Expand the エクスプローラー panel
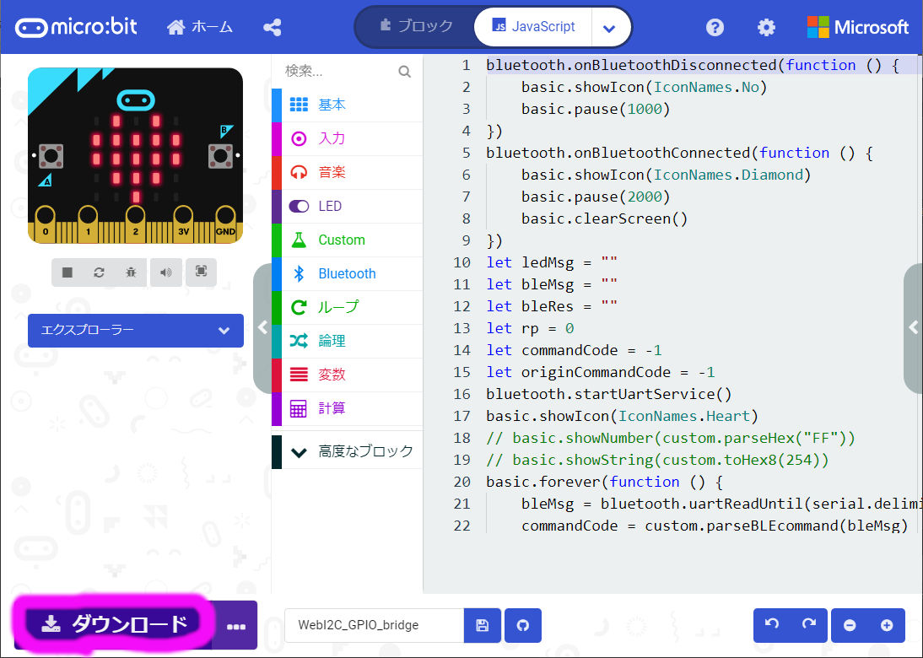Viewport: 923px width, 658px height. click(135, 331)
